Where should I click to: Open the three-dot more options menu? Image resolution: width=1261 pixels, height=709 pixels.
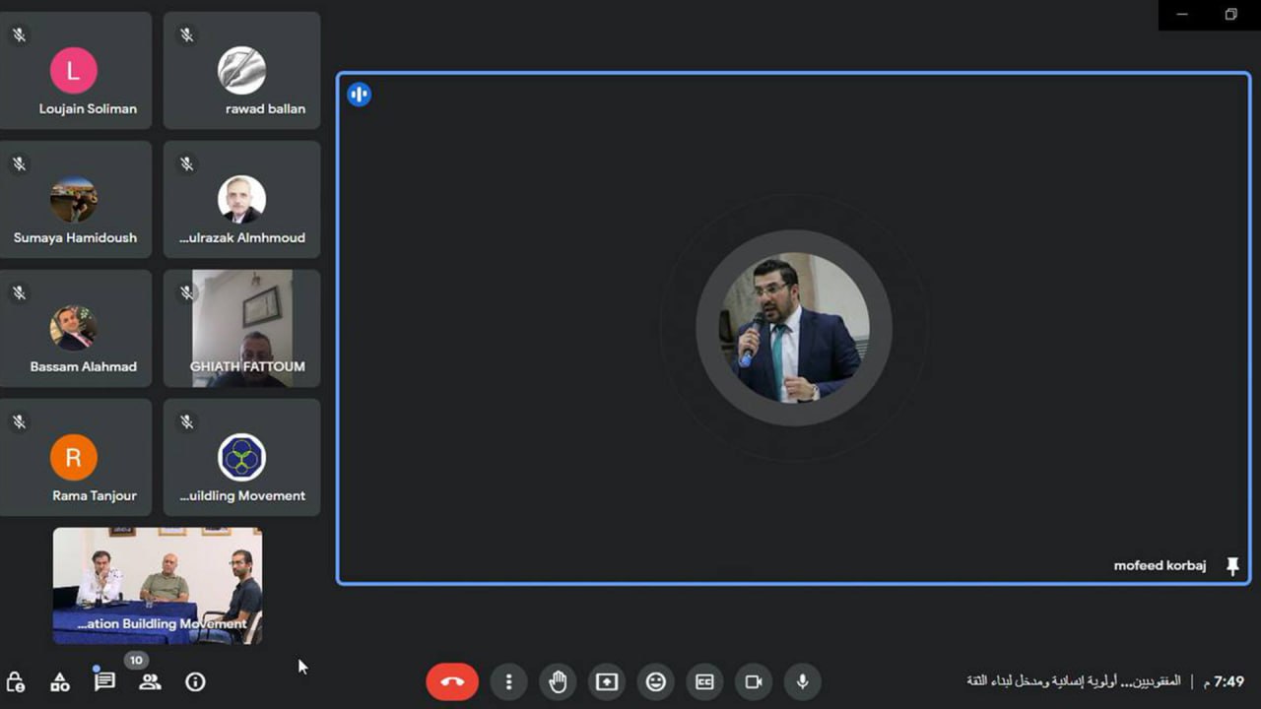[x=508, y=681]
